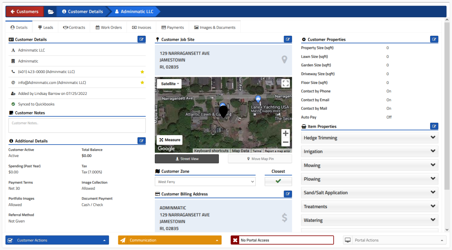Open the Customer Zone dropdown showing West Ferry

pos(205,181)
